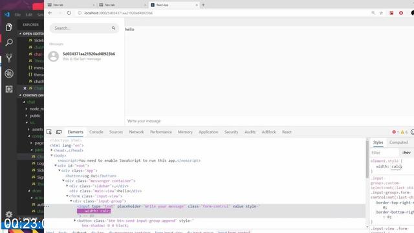Viewport: 414px width, 233px height.
Task: Click the red error count icon in DevTools
Action: (x=394, y=132)
